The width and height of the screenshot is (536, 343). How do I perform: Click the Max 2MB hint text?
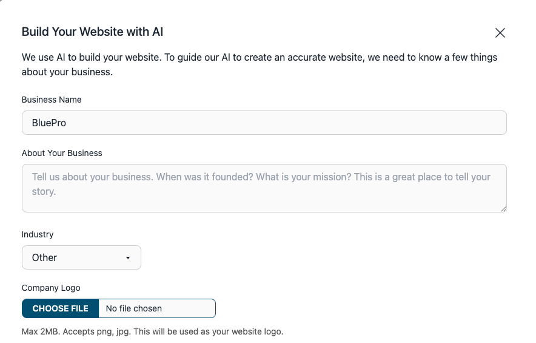tap(152, 331)
